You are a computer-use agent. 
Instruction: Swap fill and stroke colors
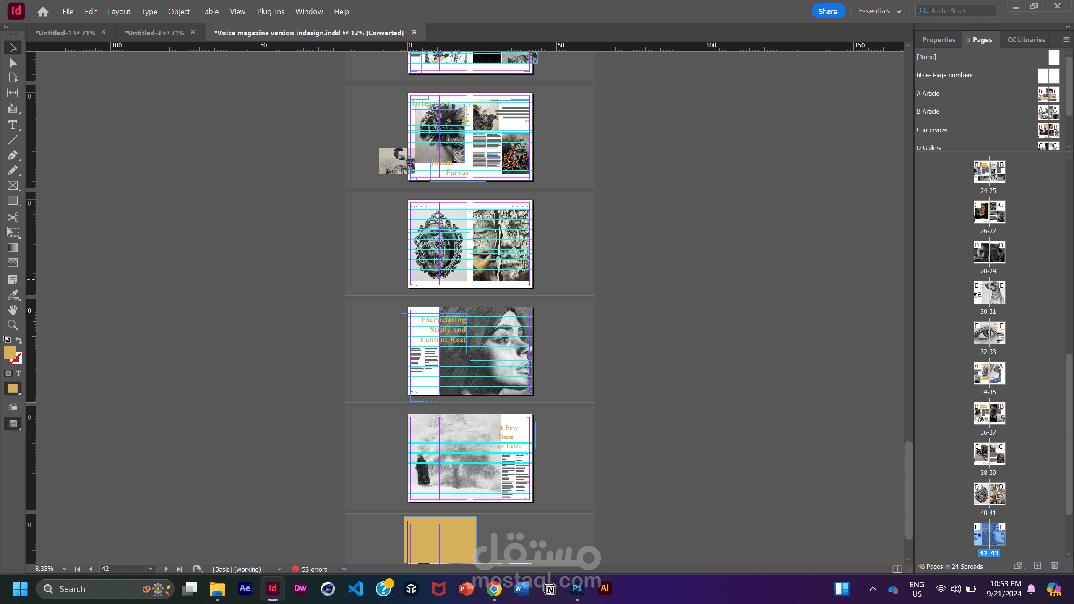coord(19,340)
